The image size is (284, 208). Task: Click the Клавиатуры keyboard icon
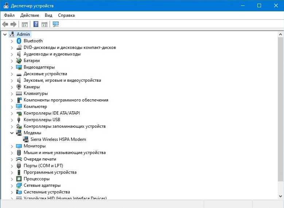click(x=19, y=93)
